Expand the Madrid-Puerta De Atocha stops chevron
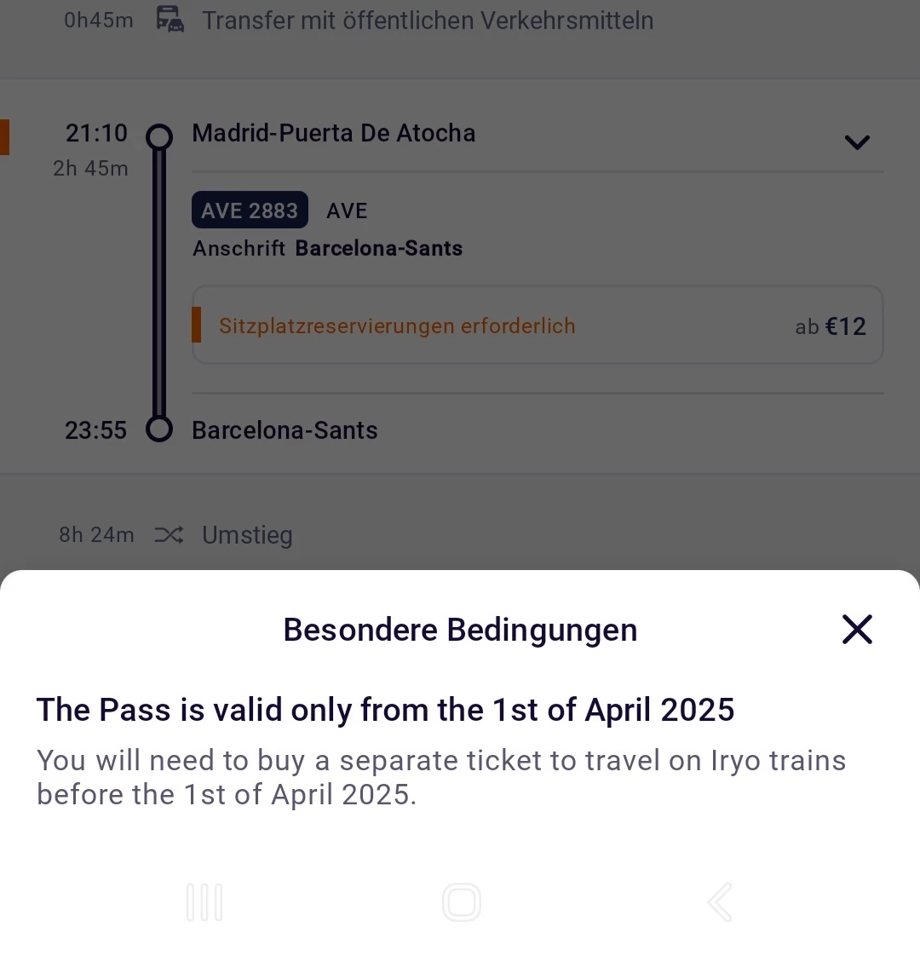The width and height of the screenshot is (920, 956). [857, 142]
